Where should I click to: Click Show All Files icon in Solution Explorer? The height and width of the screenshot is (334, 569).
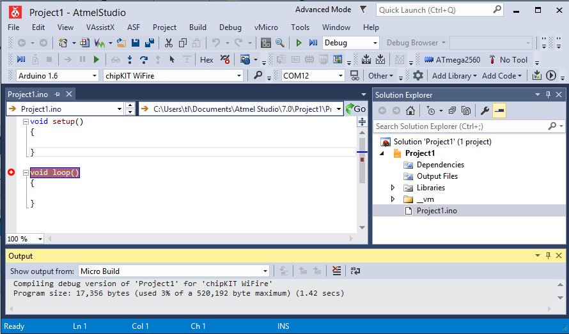466,110
